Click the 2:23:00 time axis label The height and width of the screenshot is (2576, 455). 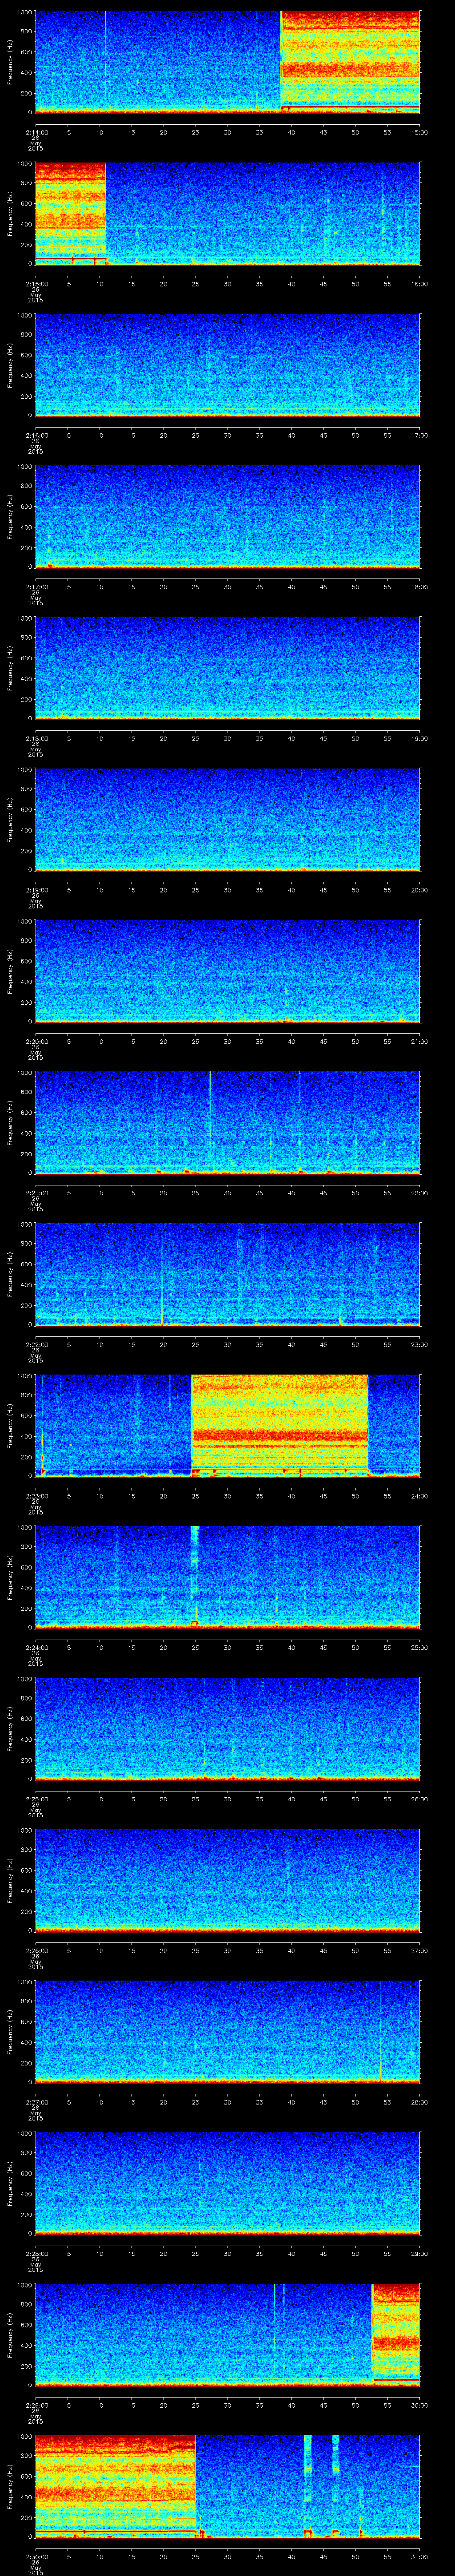coord(37,1496)
